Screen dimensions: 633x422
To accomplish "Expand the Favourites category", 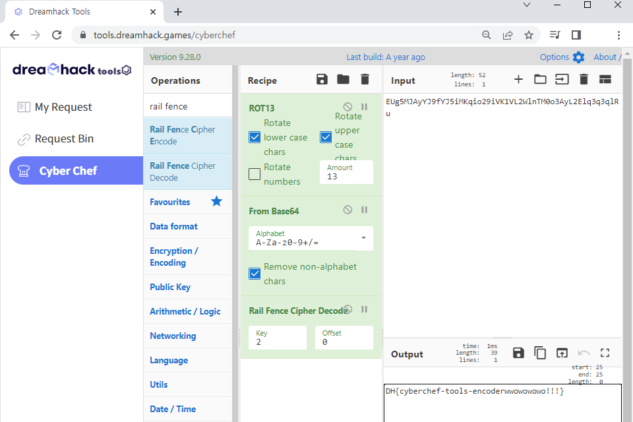I will (x=188, y=202).
